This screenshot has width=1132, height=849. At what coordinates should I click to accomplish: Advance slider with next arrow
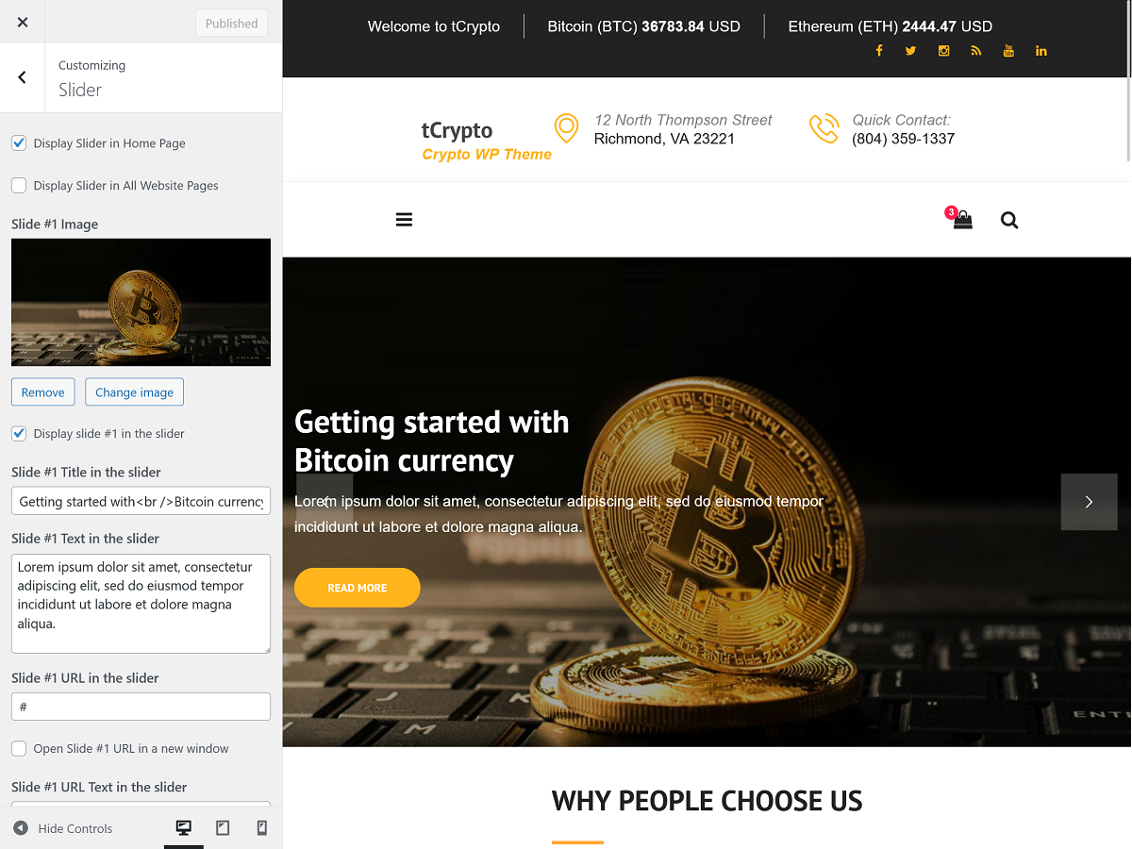click(1089, 502)
